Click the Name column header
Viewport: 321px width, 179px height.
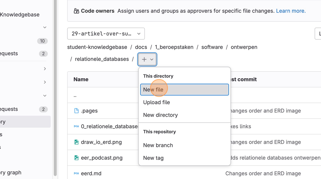tap(81, 79)
